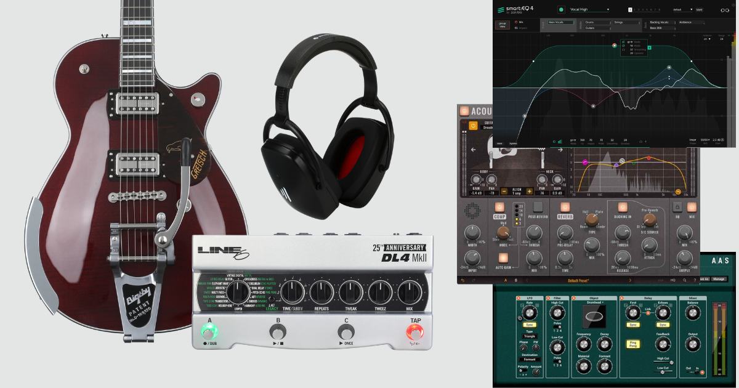Click the left arrow over the guitar microphone view
739x388 pixels.
coord(474,150)
